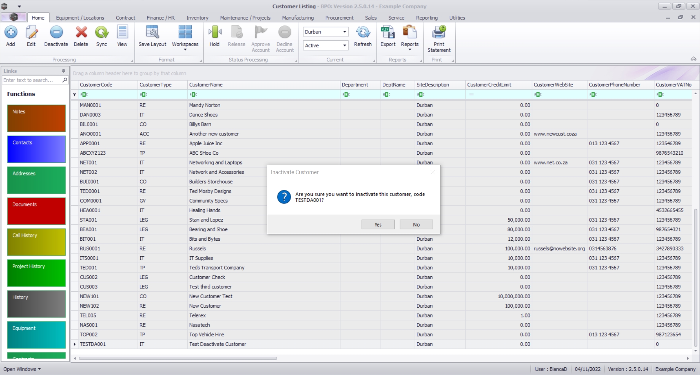The height and width of the screenshot is (375, 700).
Task: Open the Call History function tile
Action: [36, 242]
